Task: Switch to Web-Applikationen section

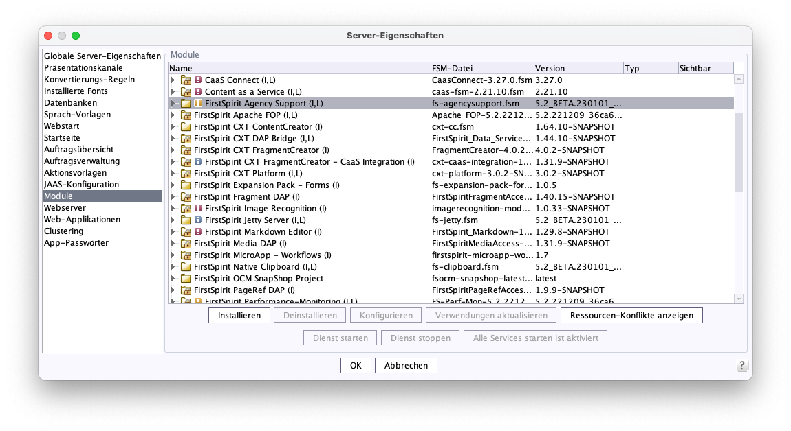Action: pyautogui.click(x=102, y=219)
